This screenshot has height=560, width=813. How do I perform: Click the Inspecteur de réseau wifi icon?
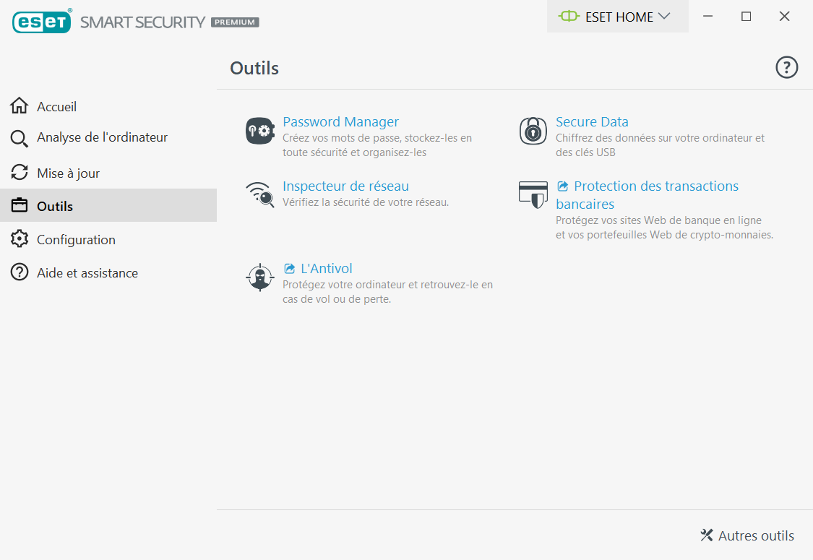tap(259, 194)
